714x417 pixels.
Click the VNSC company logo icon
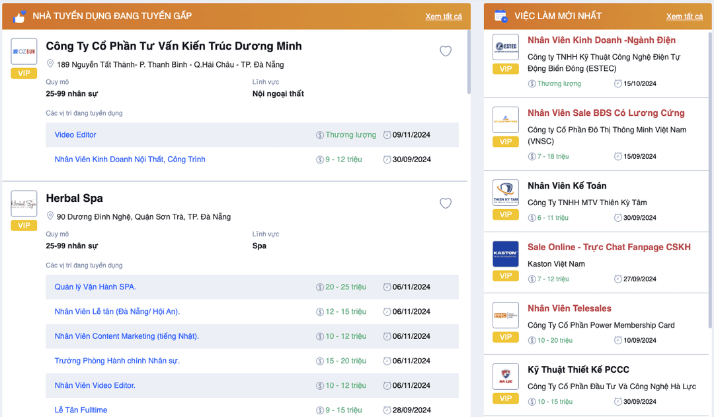pyautogui.click(x=506, y=119)
